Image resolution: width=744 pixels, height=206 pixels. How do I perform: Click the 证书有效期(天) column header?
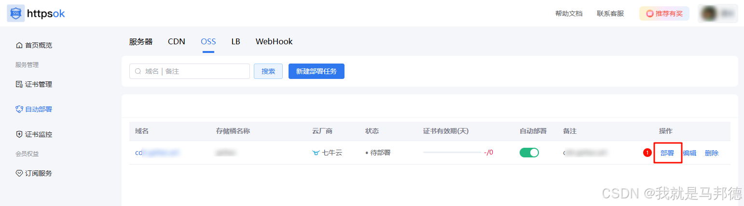446,131
